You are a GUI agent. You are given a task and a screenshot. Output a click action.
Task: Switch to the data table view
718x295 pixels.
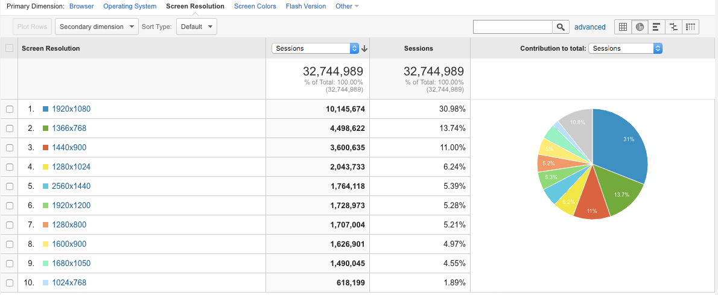(x=623, y=27)
